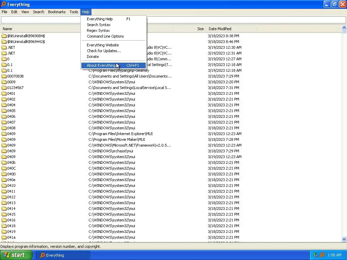Click Everything title bar app icon
This screenshot has height=260, width=347.
3,4
